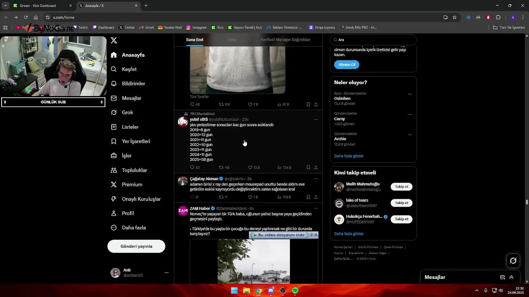529x297 pixels.
Task: Switch to the Sana özel tab
Action: click(x=195, y=40)
